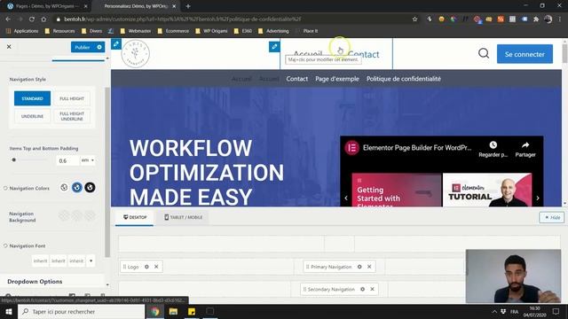Bookmark this page with the star icon
568x319 pixels.
pos(414,19)
